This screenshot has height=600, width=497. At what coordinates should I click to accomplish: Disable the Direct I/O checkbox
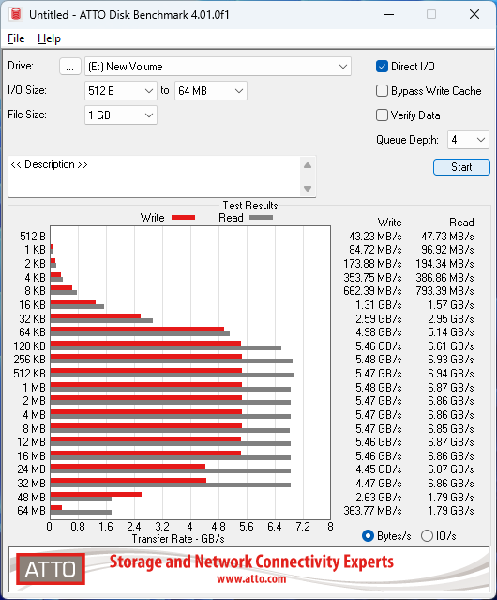(382, 67)
